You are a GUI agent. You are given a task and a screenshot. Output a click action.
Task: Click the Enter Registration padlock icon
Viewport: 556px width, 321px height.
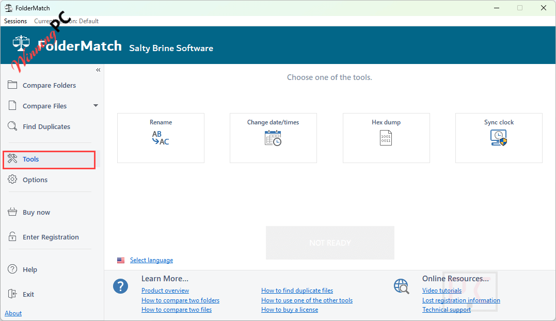point(12,237)
